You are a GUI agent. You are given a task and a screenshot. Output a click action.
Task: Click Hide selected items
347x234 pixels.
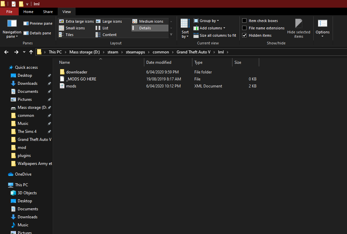299,29
